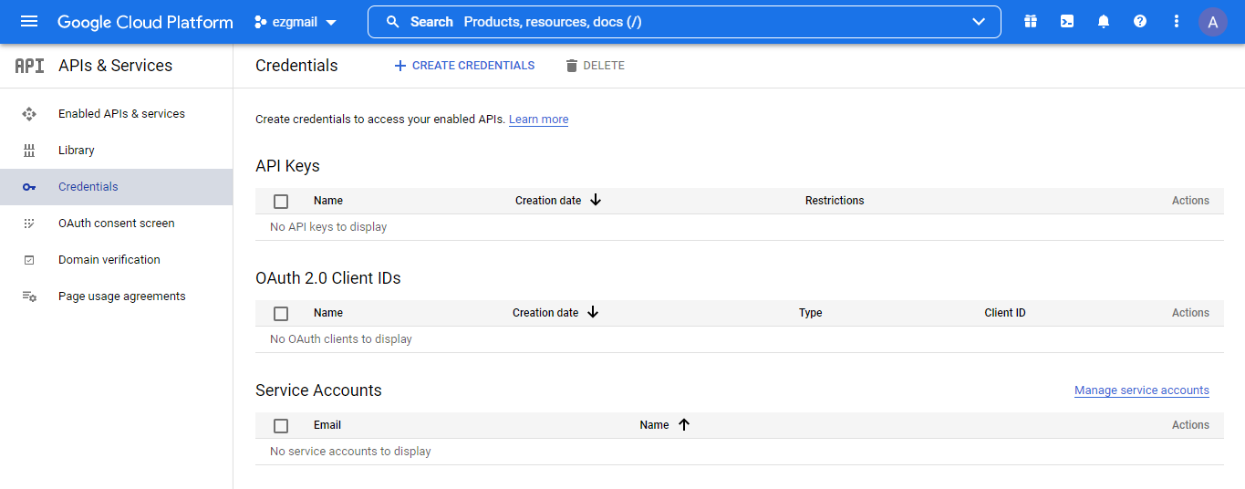
Task: Tick the OAuth 2.0 Client IDs select-all checkbox
Action: click(281, 313)
